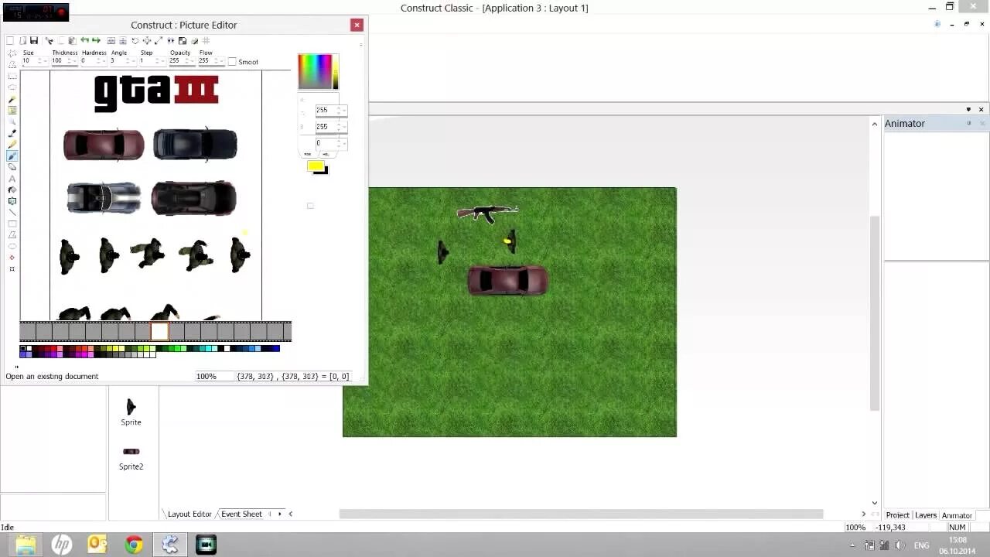Click the yellow foreground color swatch

point(315,166)
